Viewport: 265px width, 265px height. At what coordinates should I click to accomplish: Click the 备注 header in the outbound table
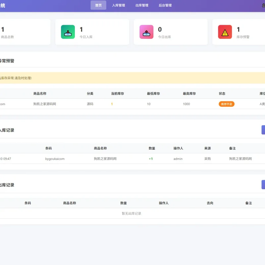pos(249,203)
